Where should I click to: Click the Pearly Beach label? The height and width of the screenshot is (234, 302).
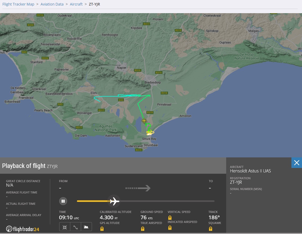[x=43, y=111]
